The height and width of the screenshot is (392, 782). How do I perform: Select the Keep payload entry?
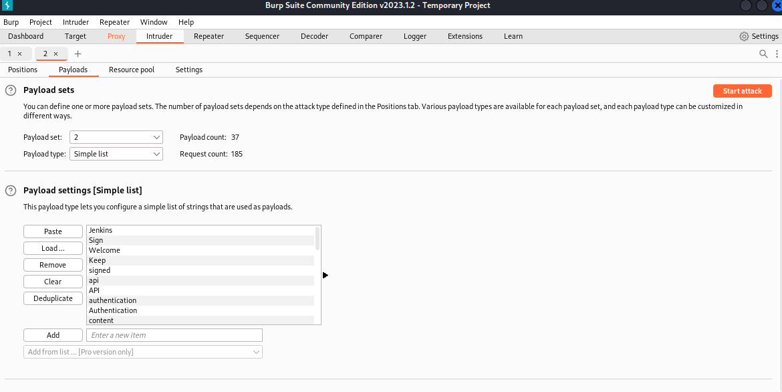201,260
